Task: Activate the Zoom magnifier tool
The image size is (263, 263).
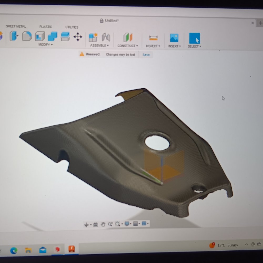Action: (110, 224)
